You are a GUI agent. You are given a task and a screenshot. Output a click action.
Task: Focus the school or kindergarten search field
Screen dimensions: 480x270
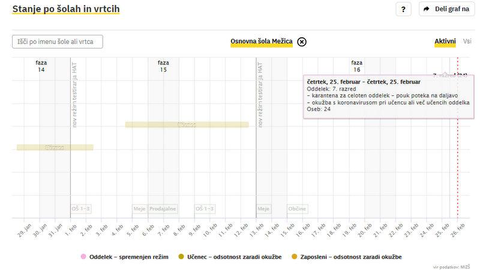58,41
